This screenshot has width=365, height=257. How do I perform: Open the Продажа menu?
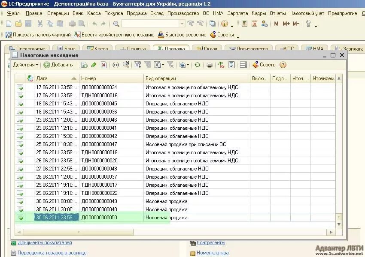[137, 13]
